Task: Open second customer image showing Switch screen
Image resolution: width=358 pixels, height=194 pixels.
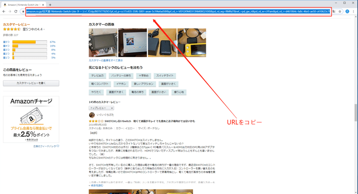Action: pyautogui.click(x=132, y=43)
